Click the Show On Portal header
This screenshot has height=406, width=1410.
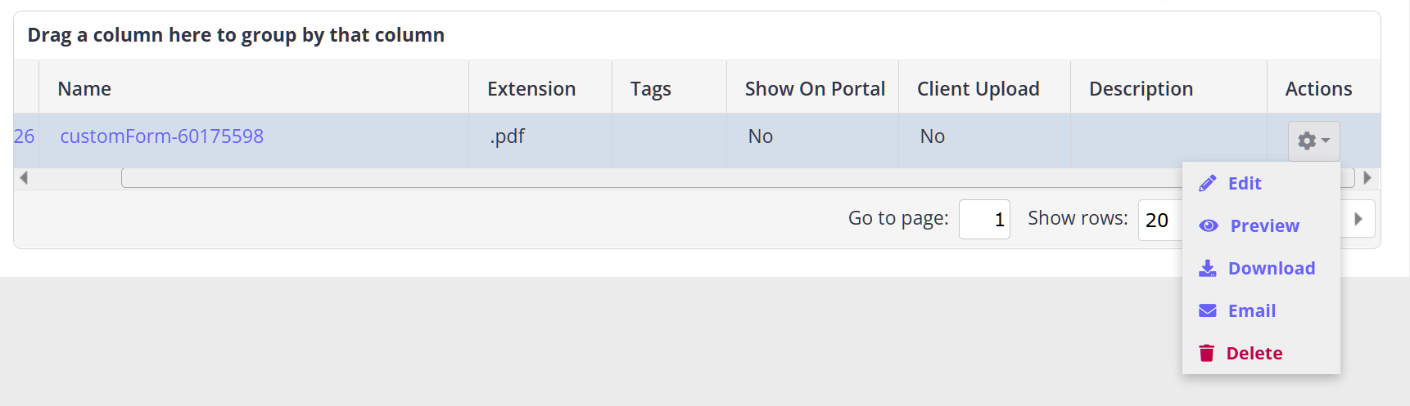tap(815, 89)
